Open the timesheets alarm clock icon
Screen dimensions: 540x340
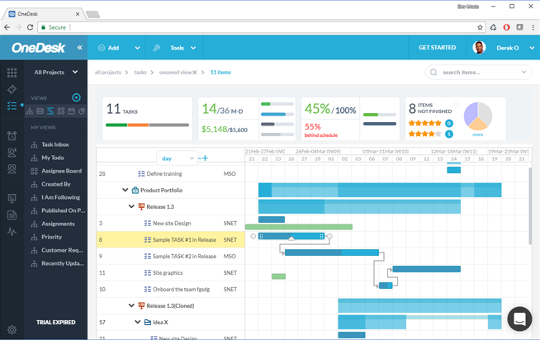[x=12, y=135]
